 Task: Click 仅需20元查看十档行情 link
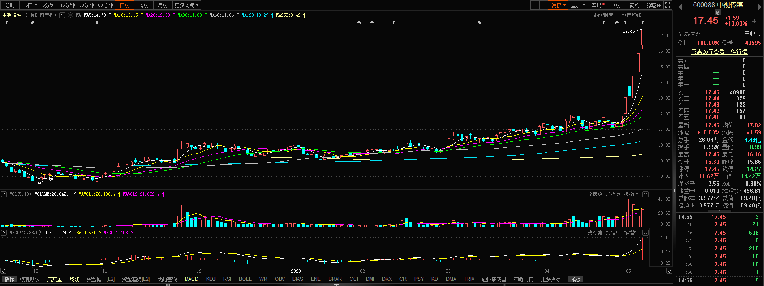(x=719, y=52)
